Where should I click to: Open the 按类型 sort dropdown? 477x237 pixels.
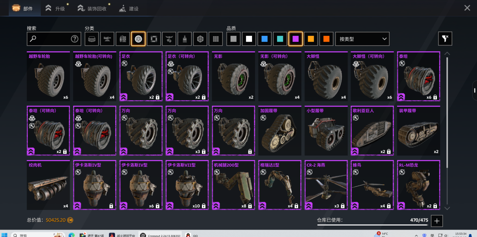[362, 39]
